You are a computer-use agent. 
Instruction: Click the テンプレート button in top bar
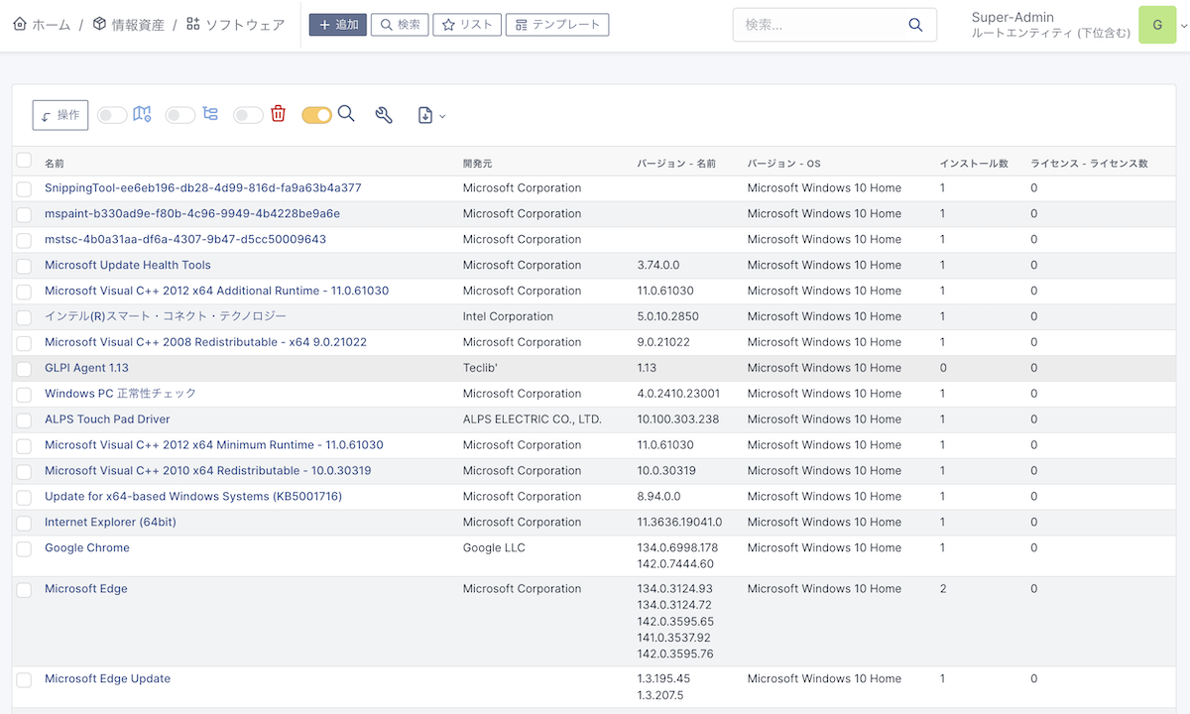point(556,25)
